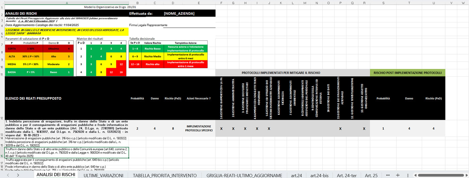Switch to TABELLA_PRIORITA_INTERVENTO sheet
469x178 pixels.
(x=164, y=175)
